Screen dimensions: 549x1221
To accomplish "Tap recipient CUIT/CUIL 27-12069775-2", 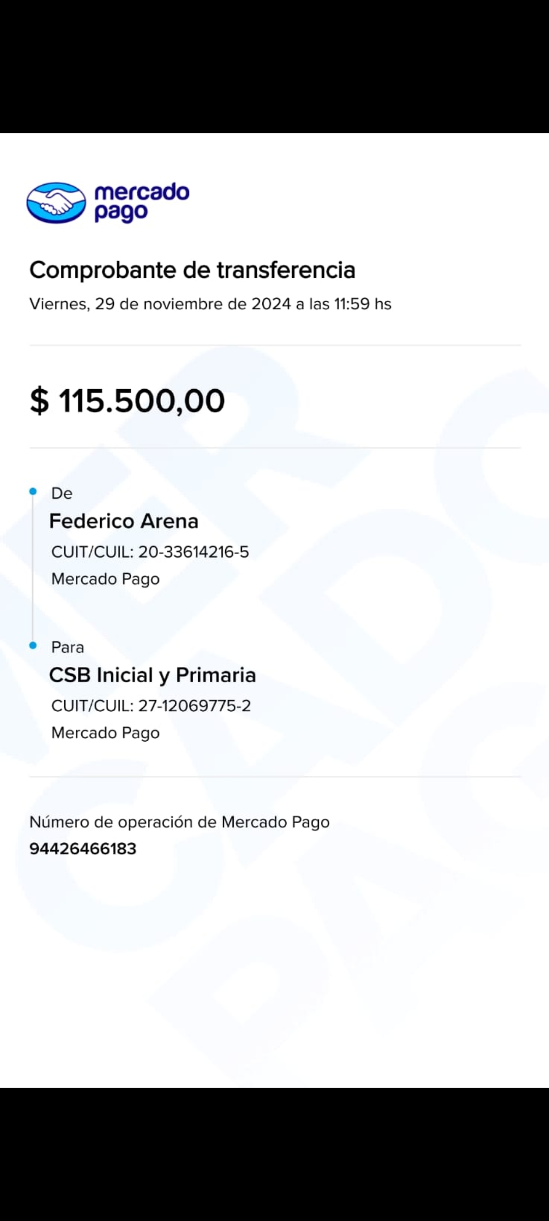I will click(151, 706).
